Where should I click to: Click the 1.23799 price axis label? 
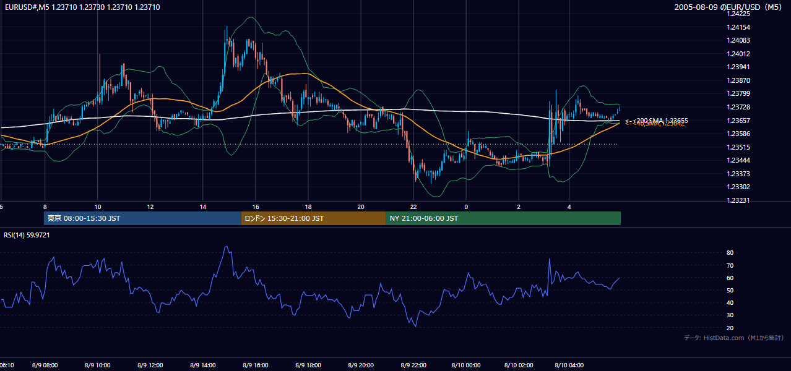[739, 94]
